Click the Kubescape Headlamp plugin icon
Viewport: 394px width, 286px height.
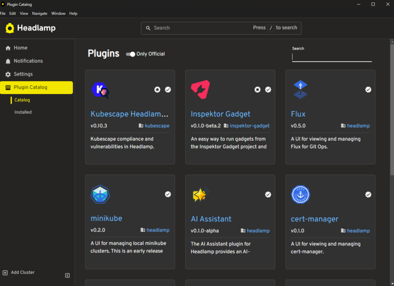pyautogui.click(x=100, y=90)
